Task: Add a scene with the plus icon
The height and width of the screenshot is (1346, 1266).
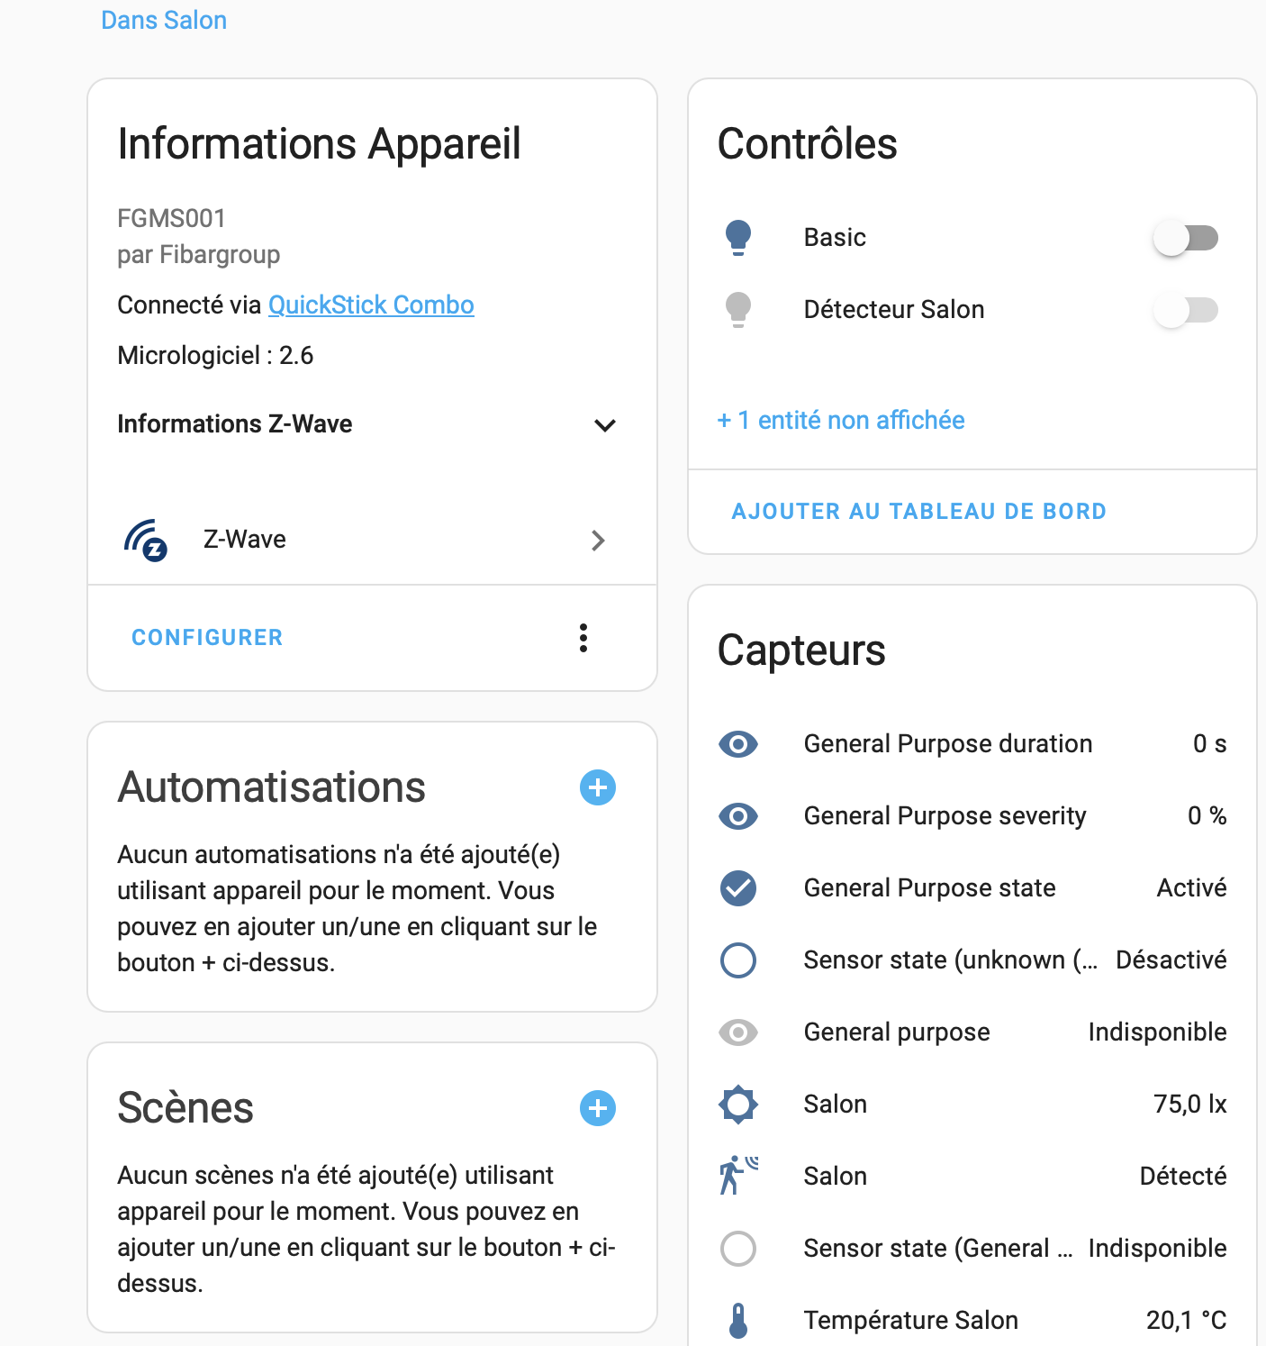Action: (598, 1108)
